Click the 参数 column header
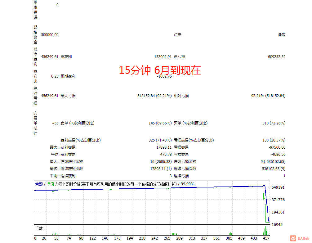This screenshot has width=312, height=243. point(283,34)
